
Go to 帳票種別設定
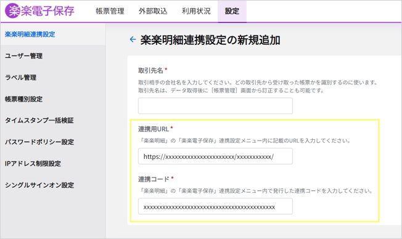pos(23,99)
